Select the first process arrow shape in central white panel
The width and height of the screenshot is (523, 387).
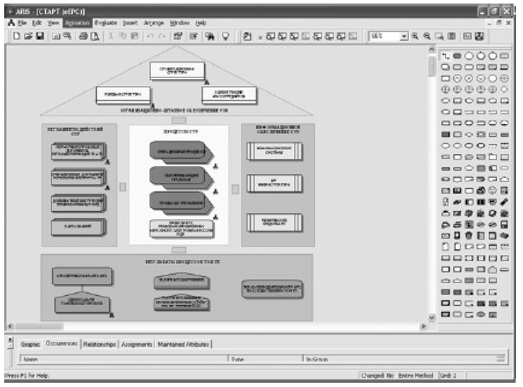181,152
